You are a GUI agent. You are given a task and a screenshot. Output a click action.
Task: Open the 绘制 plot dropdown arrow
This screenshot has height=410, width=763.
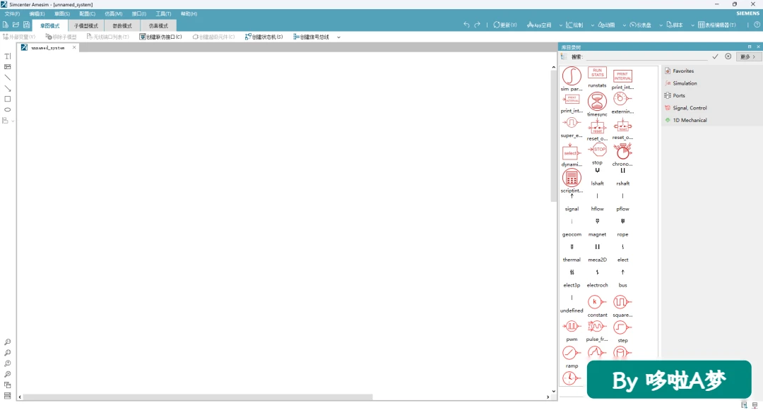click(x=592, y=25)
